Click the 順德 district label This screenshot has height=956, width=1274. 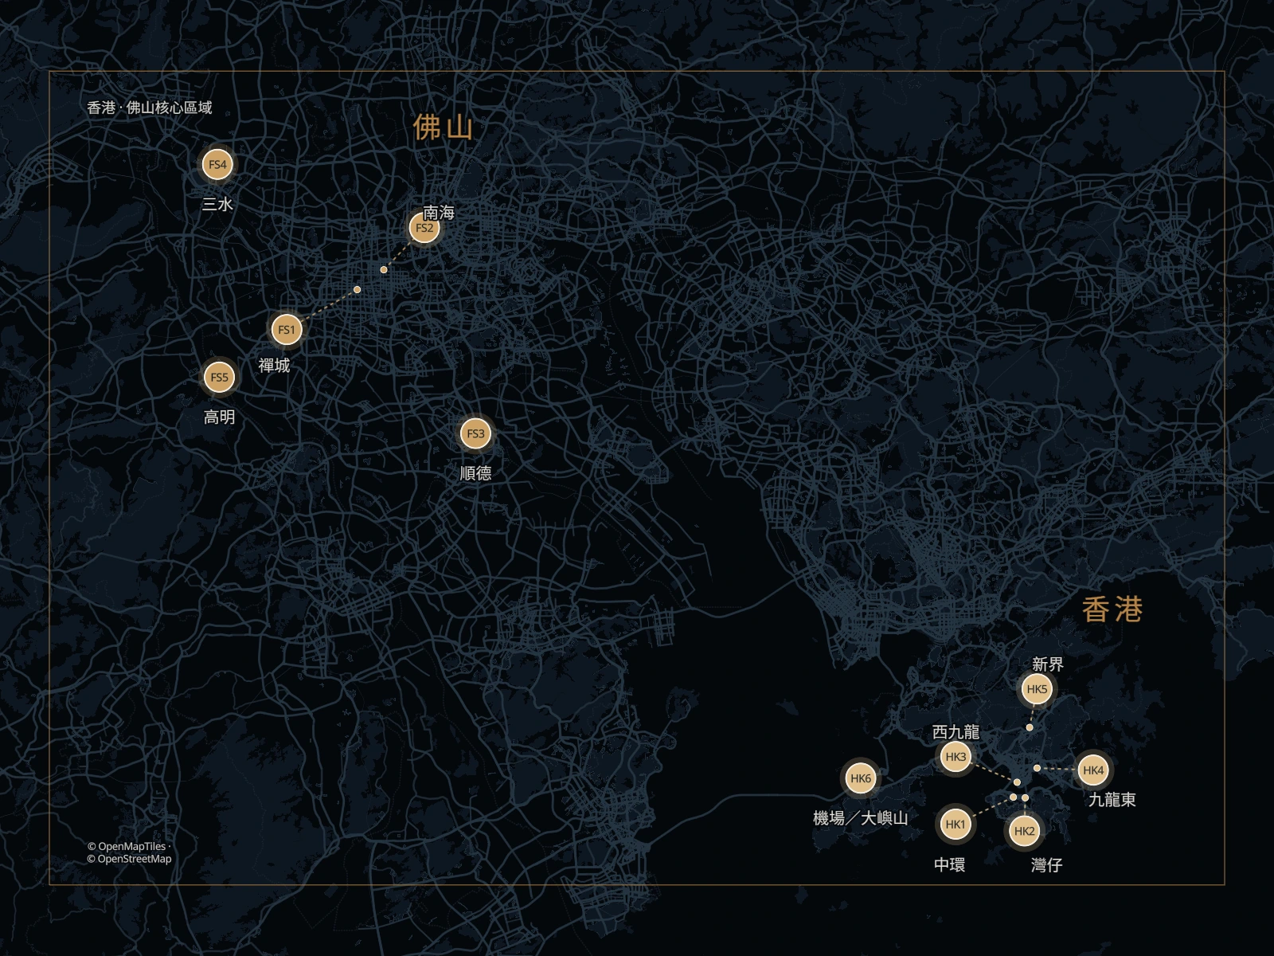pyautogui.click(x=475, y=473)
